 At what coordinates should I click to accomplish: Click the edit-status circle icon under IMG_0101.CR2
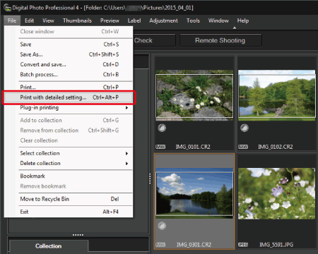point(162,128)
